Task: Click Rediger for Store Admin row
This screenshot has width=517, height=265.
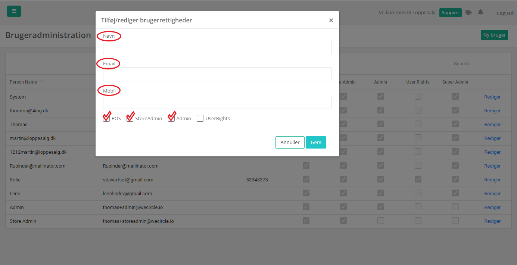Action: pos(492,221)
